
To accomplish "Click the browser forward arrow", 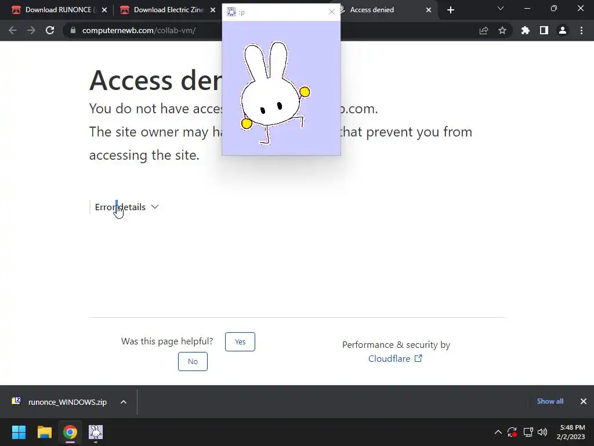I will [x=31, y=30].
